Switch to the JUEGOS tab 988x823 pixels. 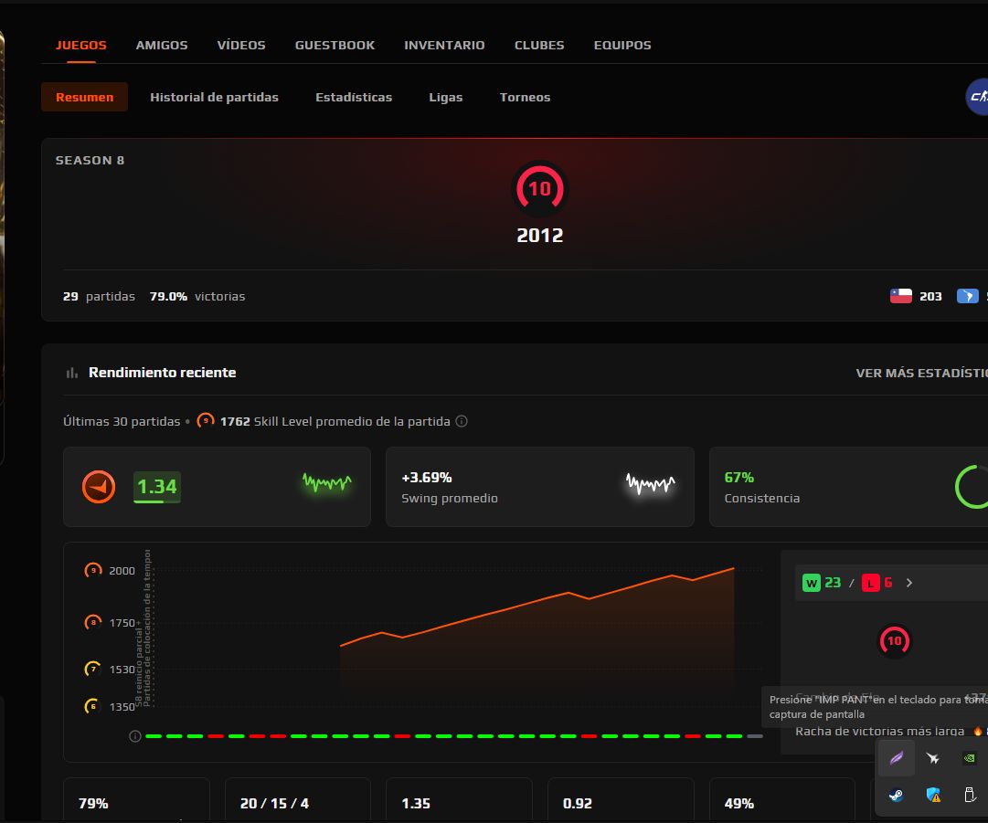coord(81,46)
